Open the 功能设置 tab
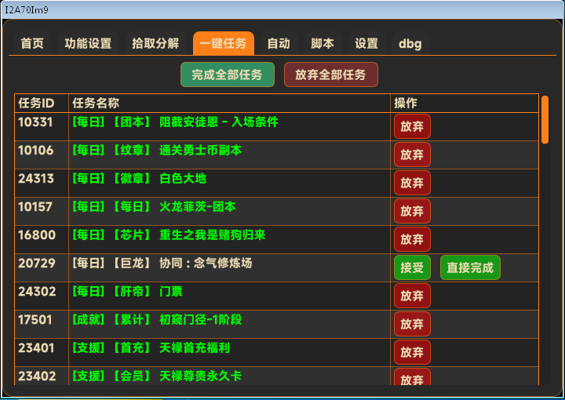 tap(88, 44)
